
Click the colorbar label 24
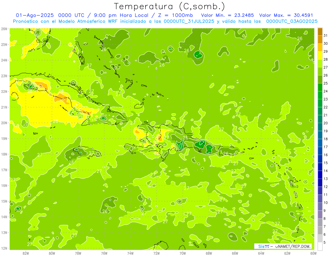point(326,91)
